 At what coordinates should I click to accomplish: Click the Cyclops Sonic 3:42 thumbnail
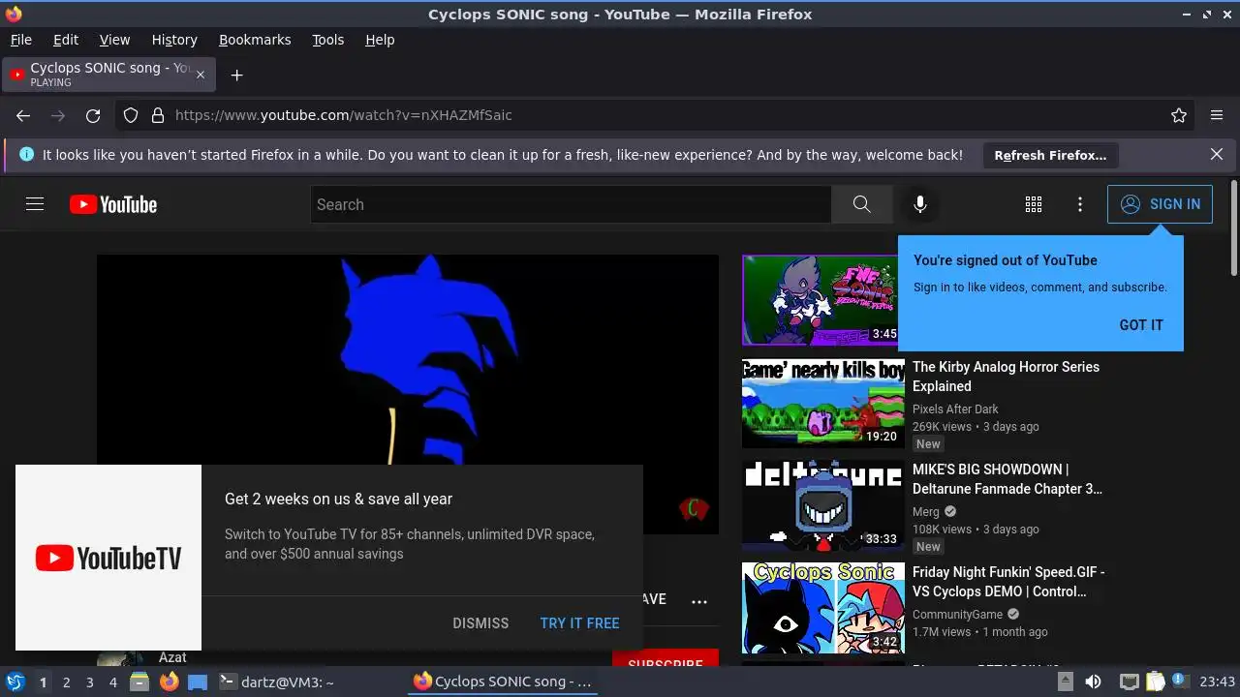(x=823, y=608)
